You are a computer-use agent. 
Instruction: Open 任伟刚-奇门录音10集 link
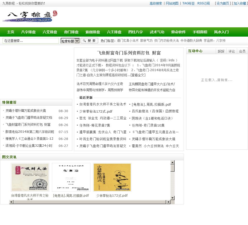coord(148,125)
